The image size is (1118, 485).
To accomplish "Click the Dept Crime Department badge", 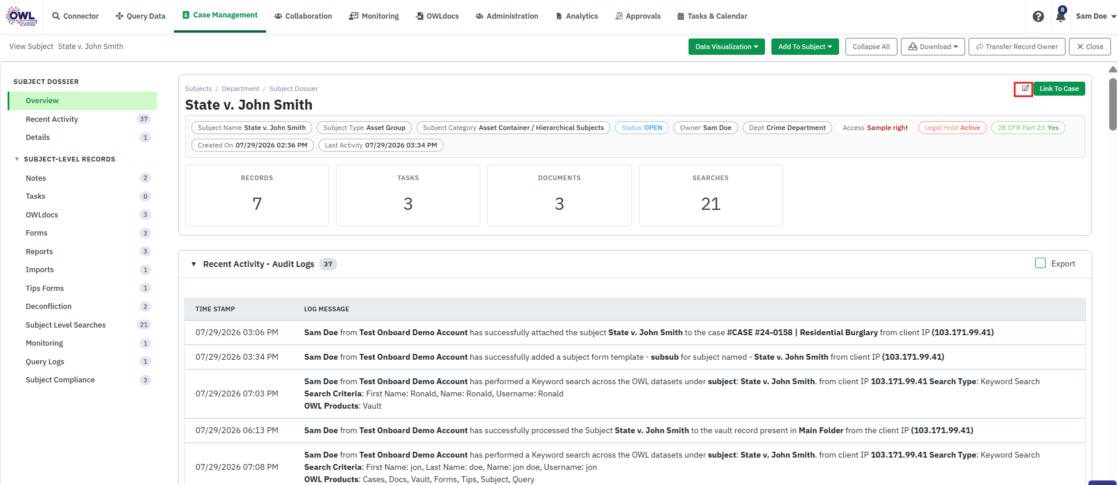I will pyautogui.click(x=787, y=128).
